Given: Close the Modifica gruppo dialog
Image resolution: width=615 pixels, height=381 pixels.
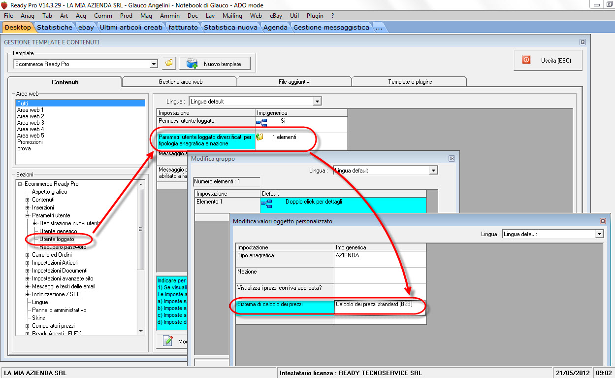Looking at the screenshot, I should pyautogui.click(x=452, y=159).
